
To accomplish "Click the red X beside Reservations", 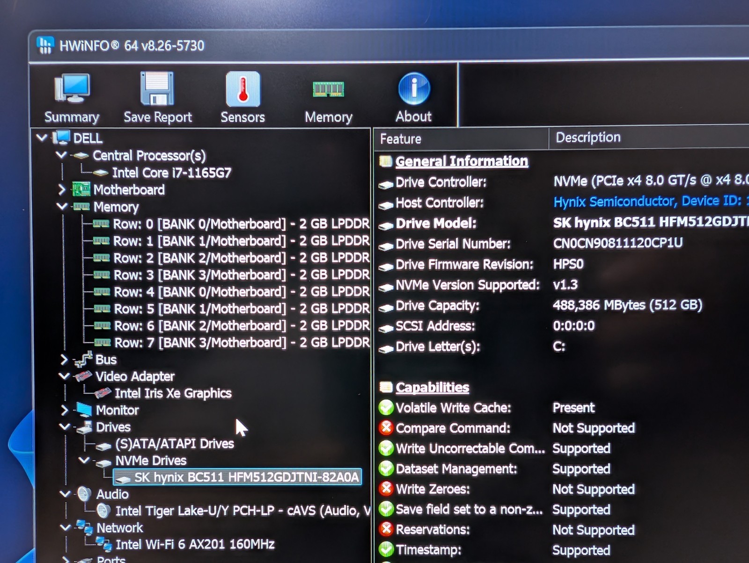I will tap(386, 529).
